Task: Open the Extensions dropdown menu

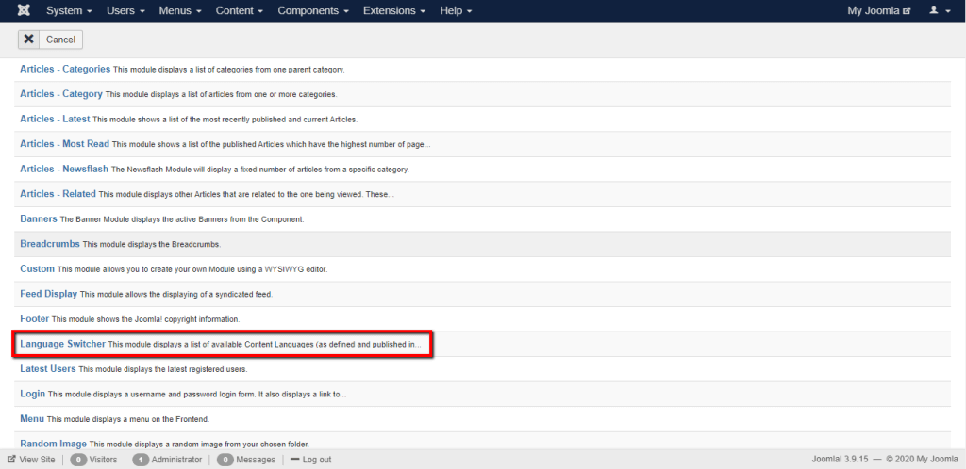Action: pos(394,10)
